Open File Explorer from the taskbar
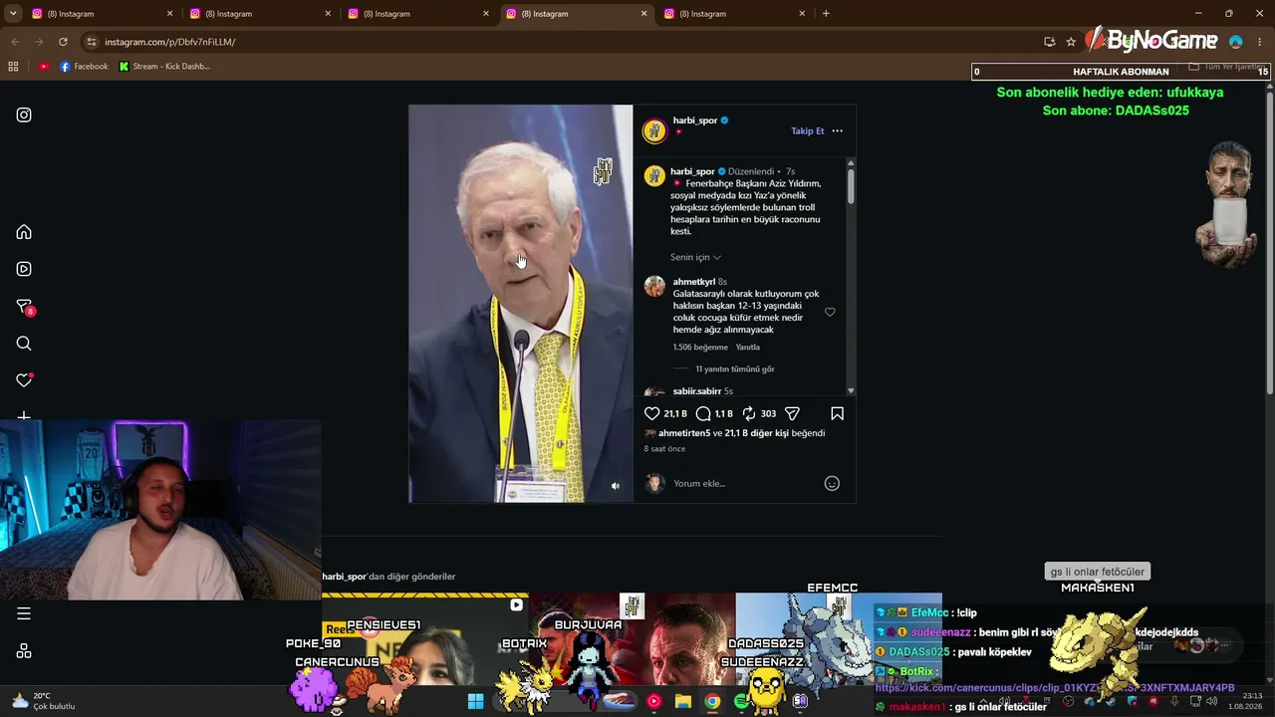 (x=683, y=701)
